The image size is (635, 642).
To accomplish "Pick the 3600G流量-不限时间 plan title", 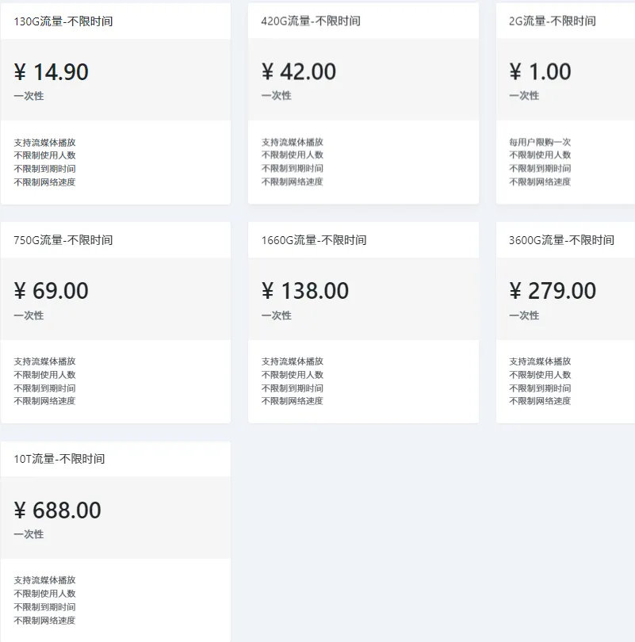I will pyautogui.click(x=561, y=240).
